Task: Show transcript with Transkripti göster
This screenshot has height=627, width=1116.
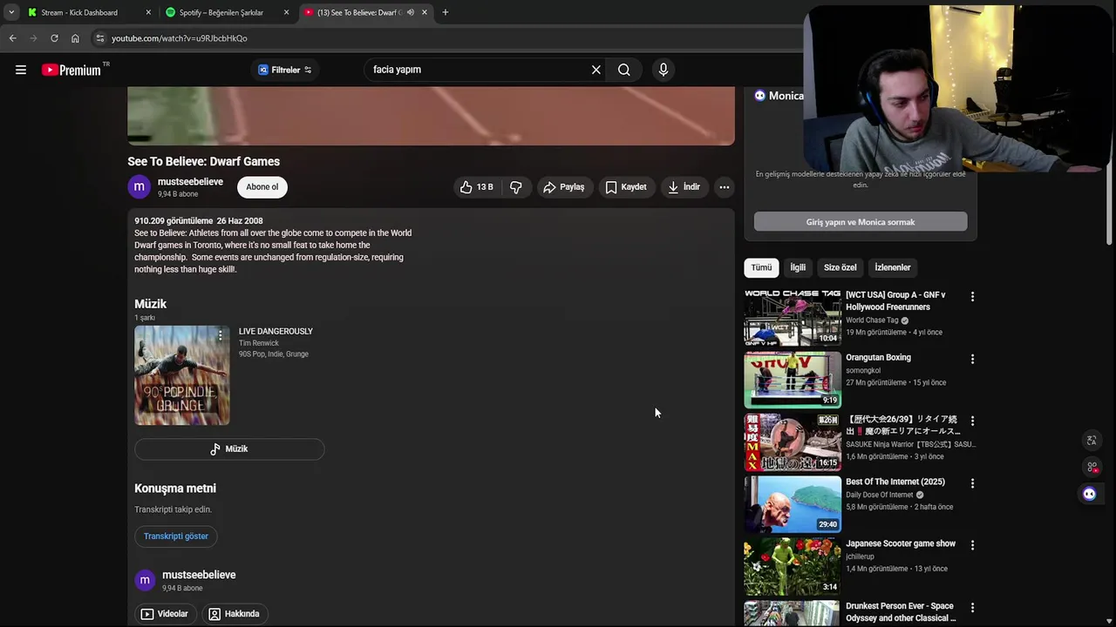Action: [x=176, y=536]
